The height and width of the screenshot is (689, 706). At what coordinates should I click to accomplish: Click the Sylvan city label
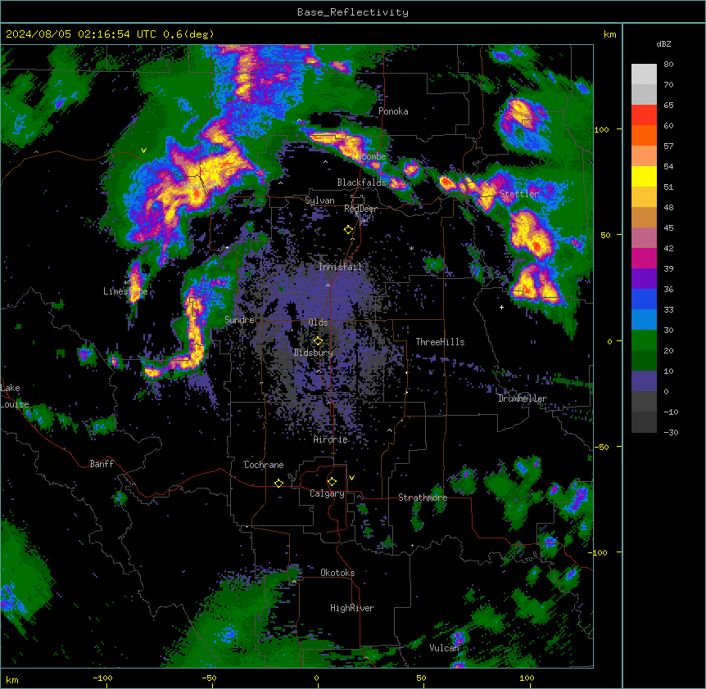pyautogui.click(x=319, y=200)
